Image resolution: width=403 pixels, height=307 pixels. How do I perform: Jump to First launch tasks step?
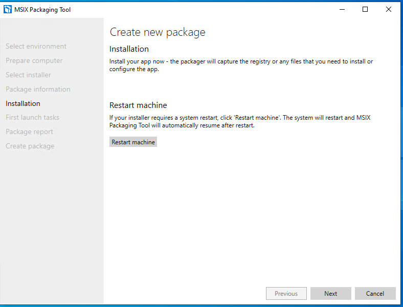click(32, 117)
